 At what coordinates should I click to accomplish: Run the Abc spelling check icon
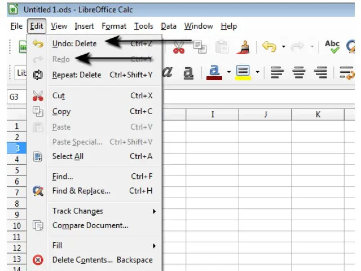pyautogui.click(x=332, y=47)
